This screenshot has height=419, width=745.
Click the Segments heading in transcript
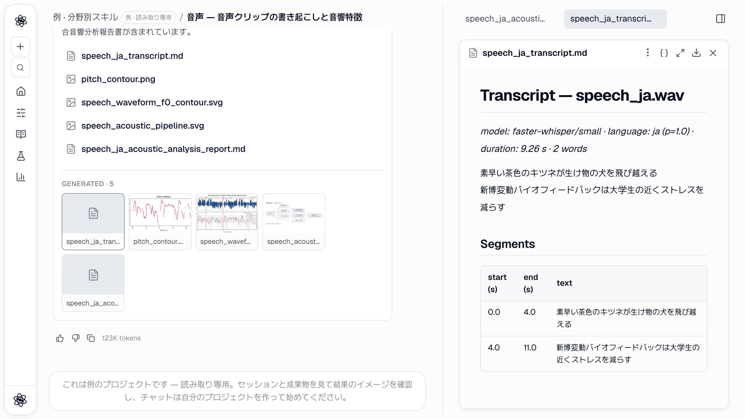coord(508,244)
